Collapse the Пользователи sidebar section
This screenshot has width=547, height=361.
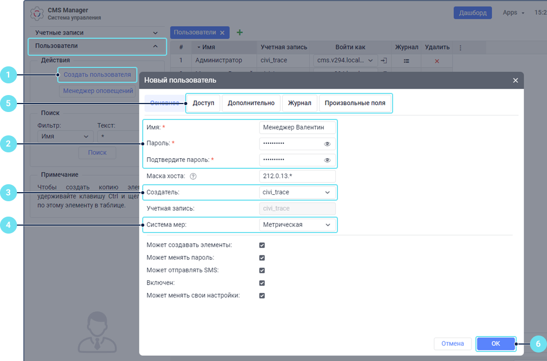[x=155, y=46]
